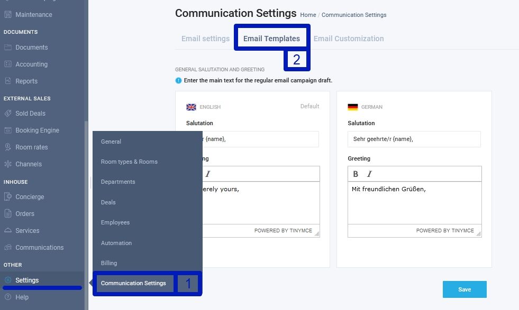Click the Room rates icon

click(x=8, y=147)
